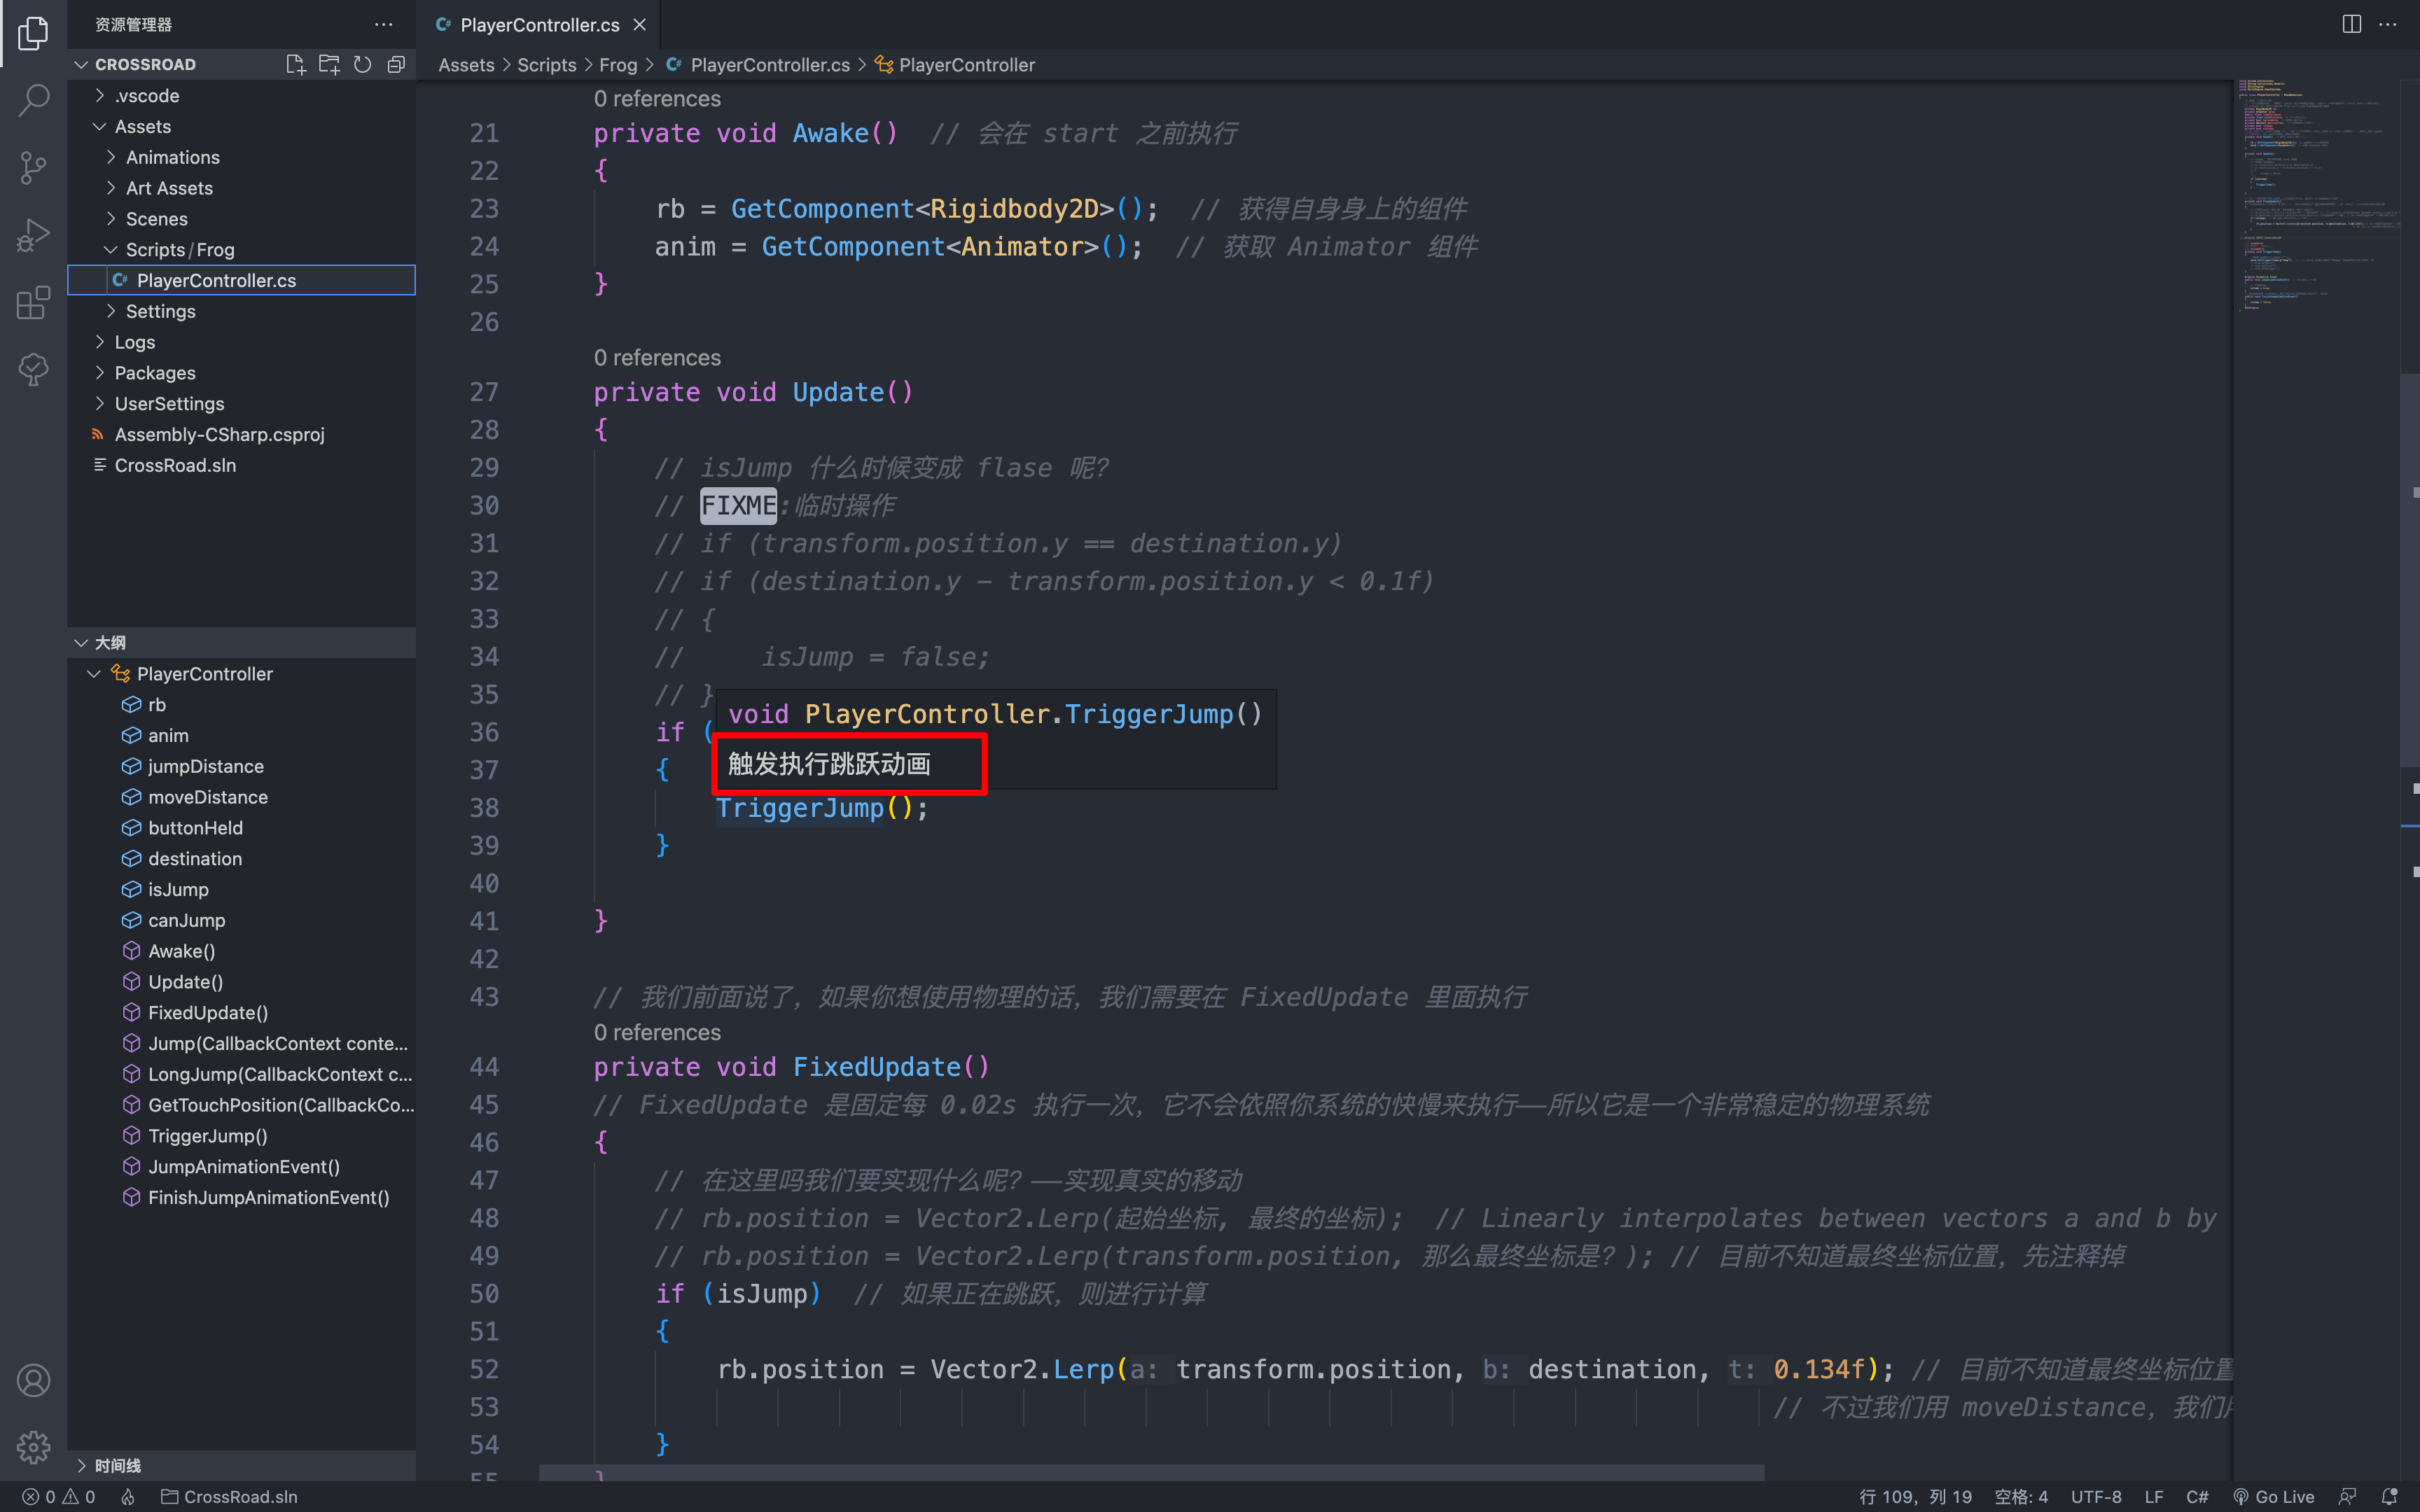
Task: Create a new file in CROSSROAD
Action: pyautogui.click(x=295, y=64)
